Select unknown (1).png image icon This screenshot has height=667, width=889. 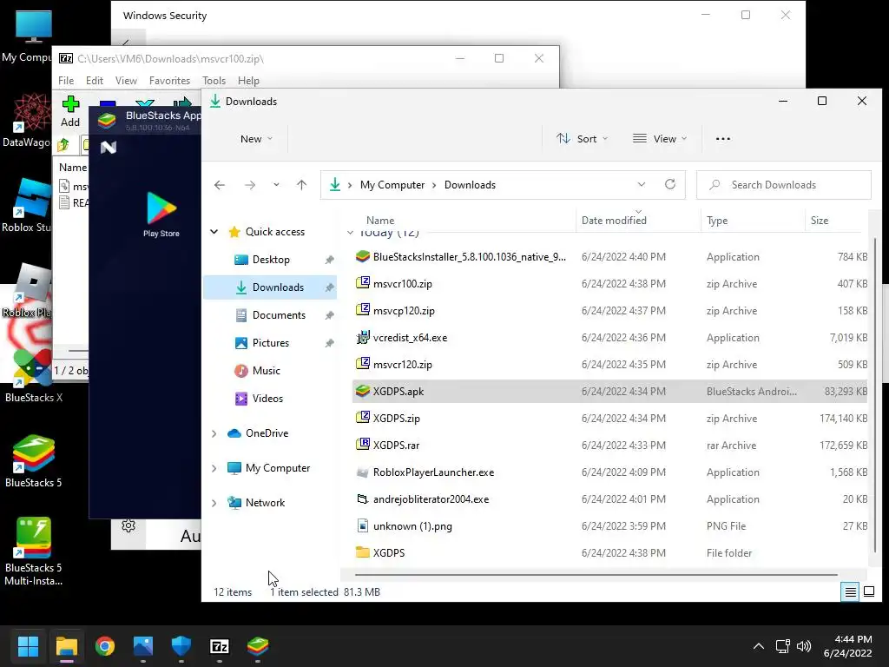[362, 525]
